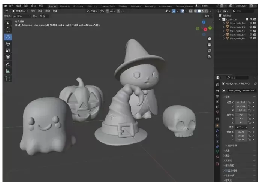Screen dimensions: 259x182
Task: Choose the Scale tool
Action: [x=8, y=51]
